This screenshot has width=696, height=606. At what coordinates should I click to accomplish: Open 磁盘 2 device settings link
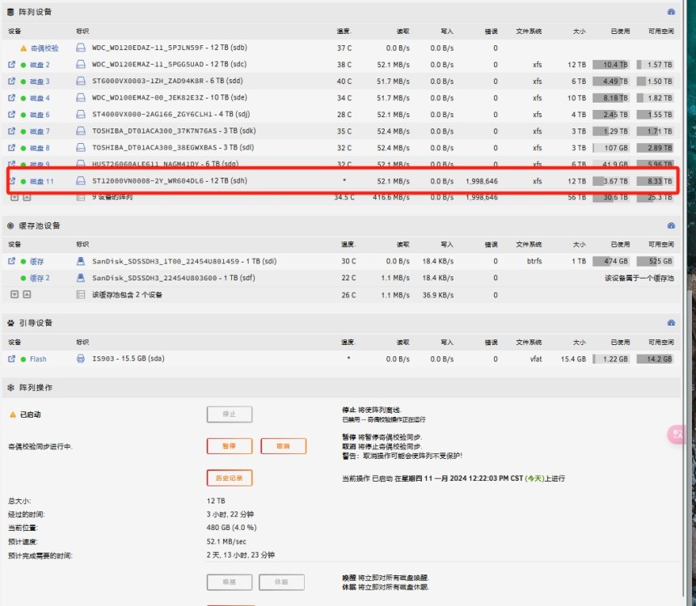40,65
